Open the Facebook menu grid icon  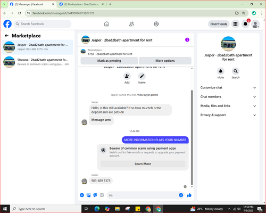pyautogui.click(x=235, y=24)
